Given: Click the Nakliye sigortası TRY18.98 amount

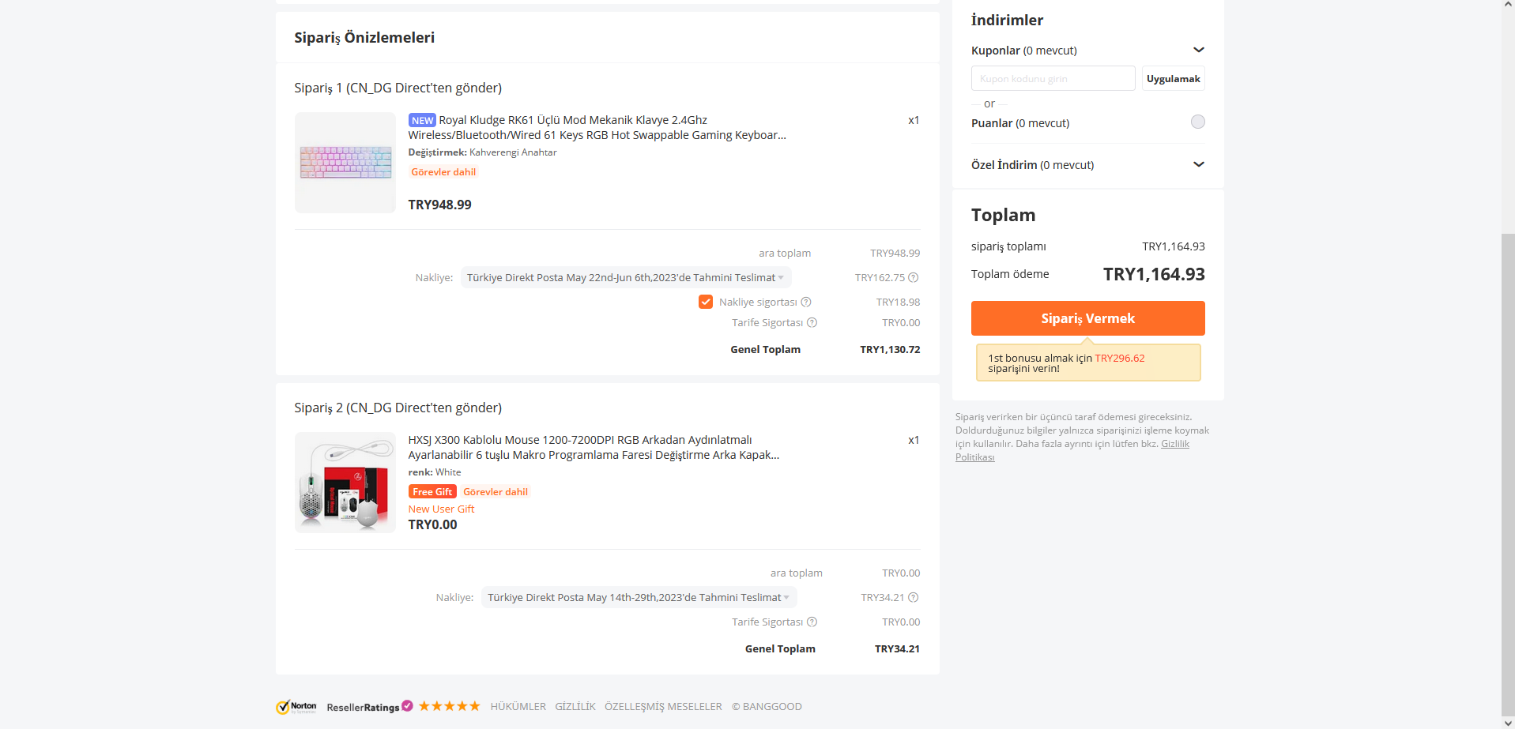Looking at the screenshot, I should coord(898,302).
